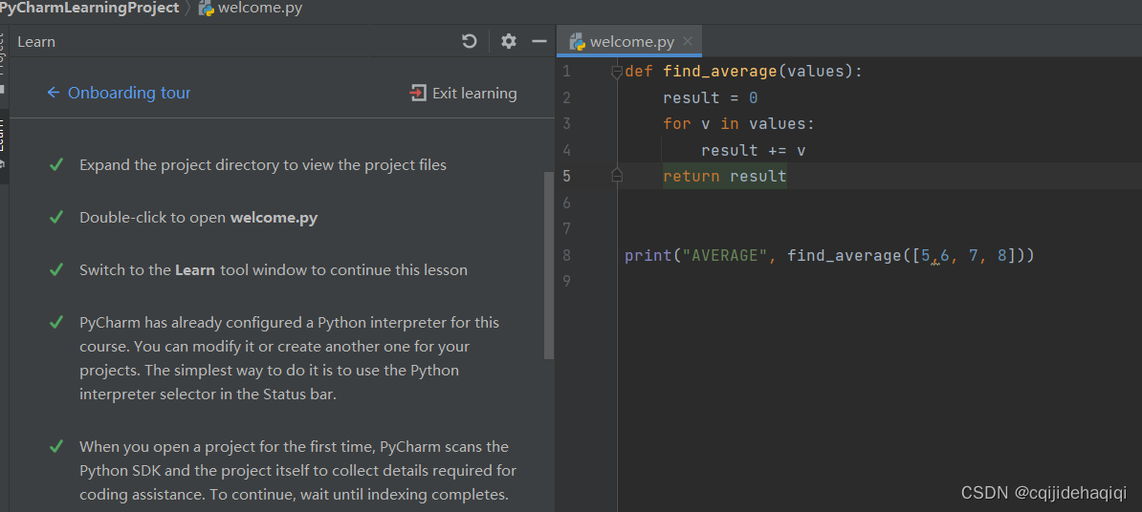Image resolution: width=1142 pixels, height=512 pixels.
Task: Collapse the find_average function fold marker
Action: click(x=617, y=72)
